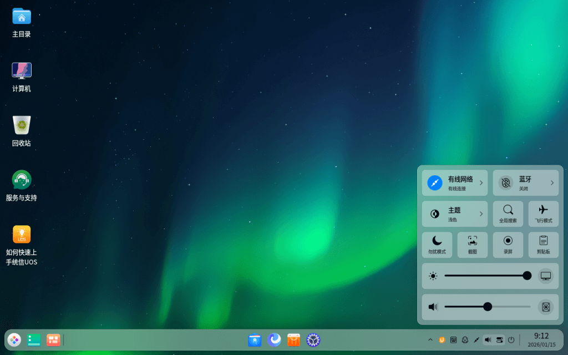Toggle the Bluetooth round icon
568x355 pixels.
[x=506, y=183]
